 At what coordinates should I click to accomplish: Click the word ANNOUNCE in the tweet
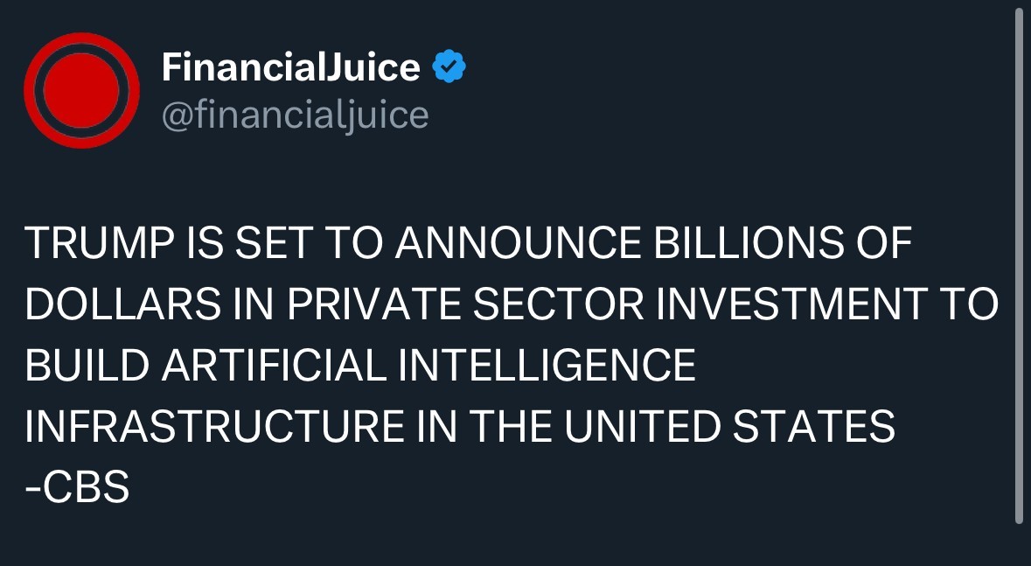coord(515,243)
